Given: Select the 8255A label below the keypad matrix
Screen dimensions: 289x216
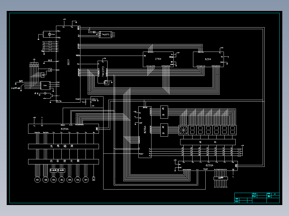Looking at the screenshot, I should [209, 165].
